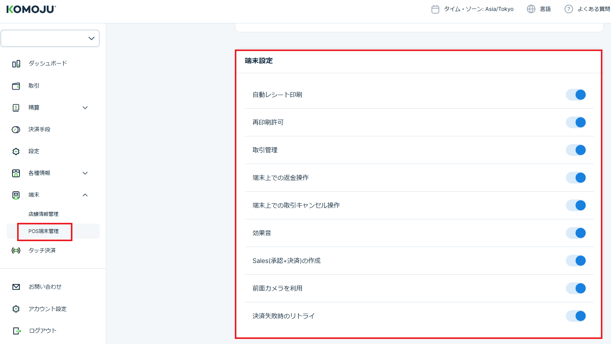Click the ログアウト logout icon
Image resolution: width=611 pixels, height=344 pixels.
point(17,331)
